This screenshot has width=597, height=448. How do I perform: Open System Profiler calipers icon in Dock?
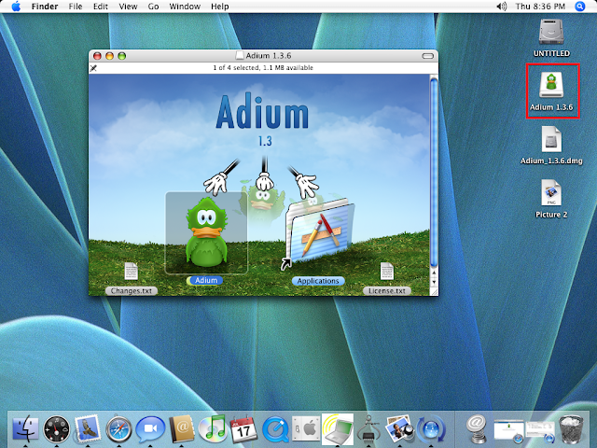(368, 429)
